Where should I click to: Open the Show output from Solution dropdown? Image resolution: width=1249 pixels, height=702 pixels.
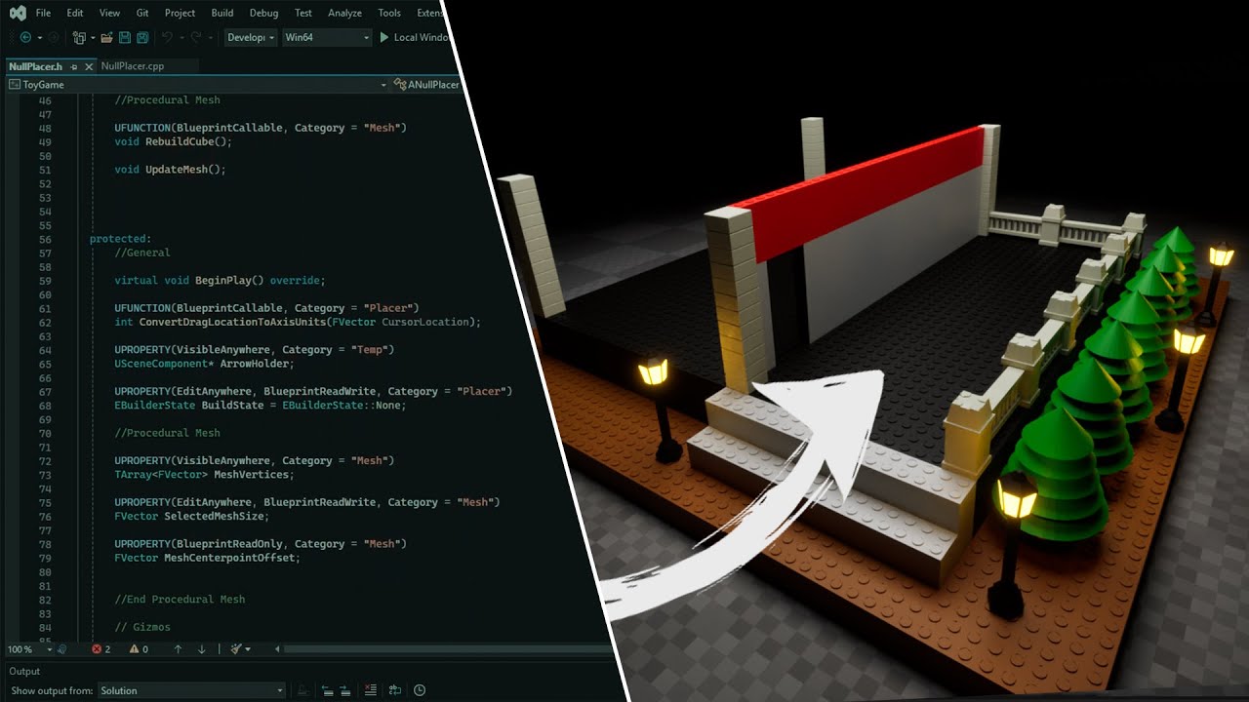[191, 690]
